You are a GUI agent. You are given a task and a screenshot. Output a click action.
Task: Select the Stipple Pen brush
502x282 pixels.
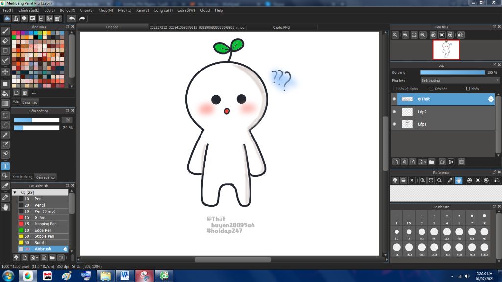(43, 236)
